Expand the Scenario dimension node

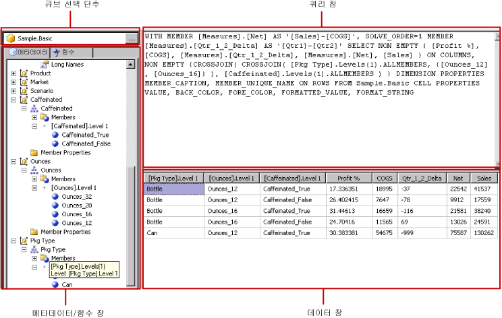[x=14, y=91]
